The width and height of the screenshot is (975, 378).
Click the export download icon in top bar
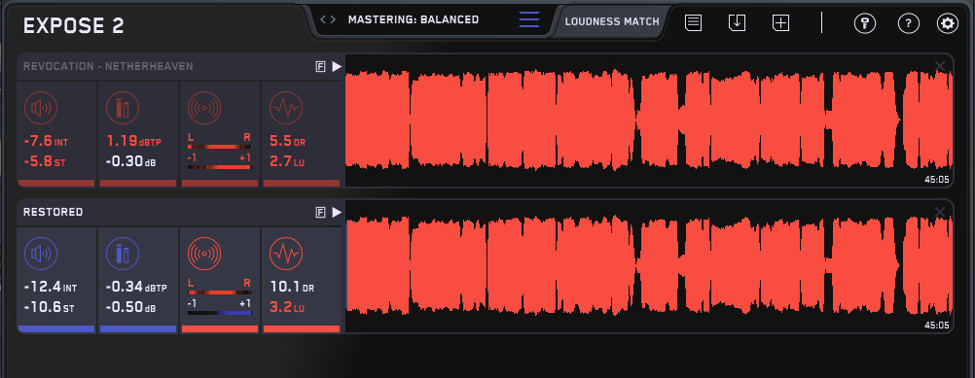tap(737, 23)
